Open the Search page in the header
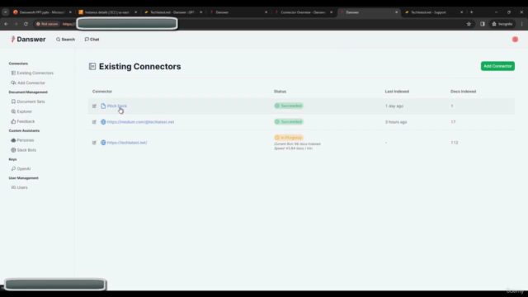Screen dimensions: 528x297 point(66,40)
